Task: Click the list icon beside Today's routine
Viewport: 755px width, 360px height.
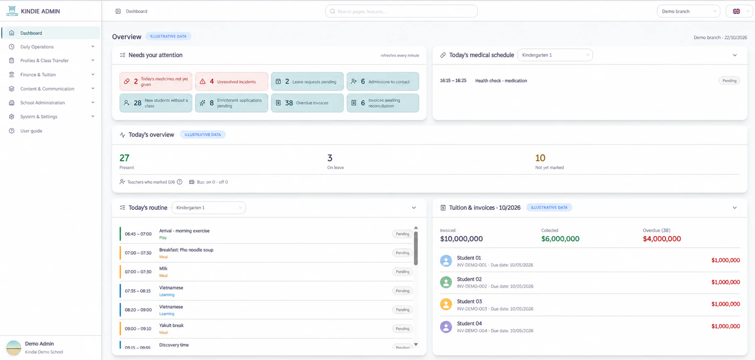Action: coord(123,207)
